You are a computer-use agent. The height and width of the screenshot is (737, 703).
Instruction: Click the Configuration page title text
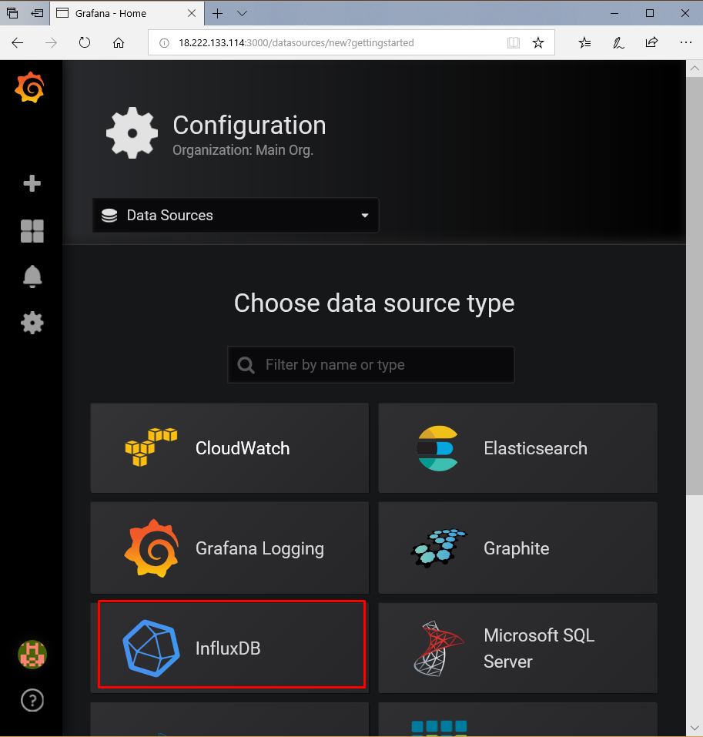click(249, 125)
